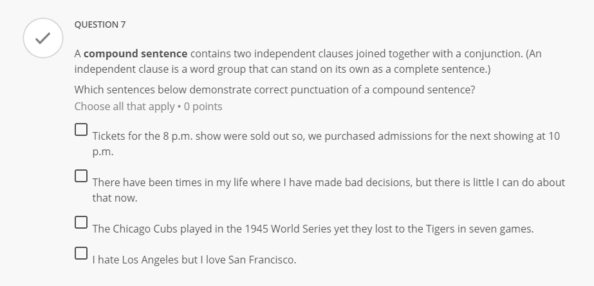The width and height of the screenshot is (594, 286).
Task: Click the 'Choose all that apply' hint
Action: pyautogui.click(x=124, y=106)
